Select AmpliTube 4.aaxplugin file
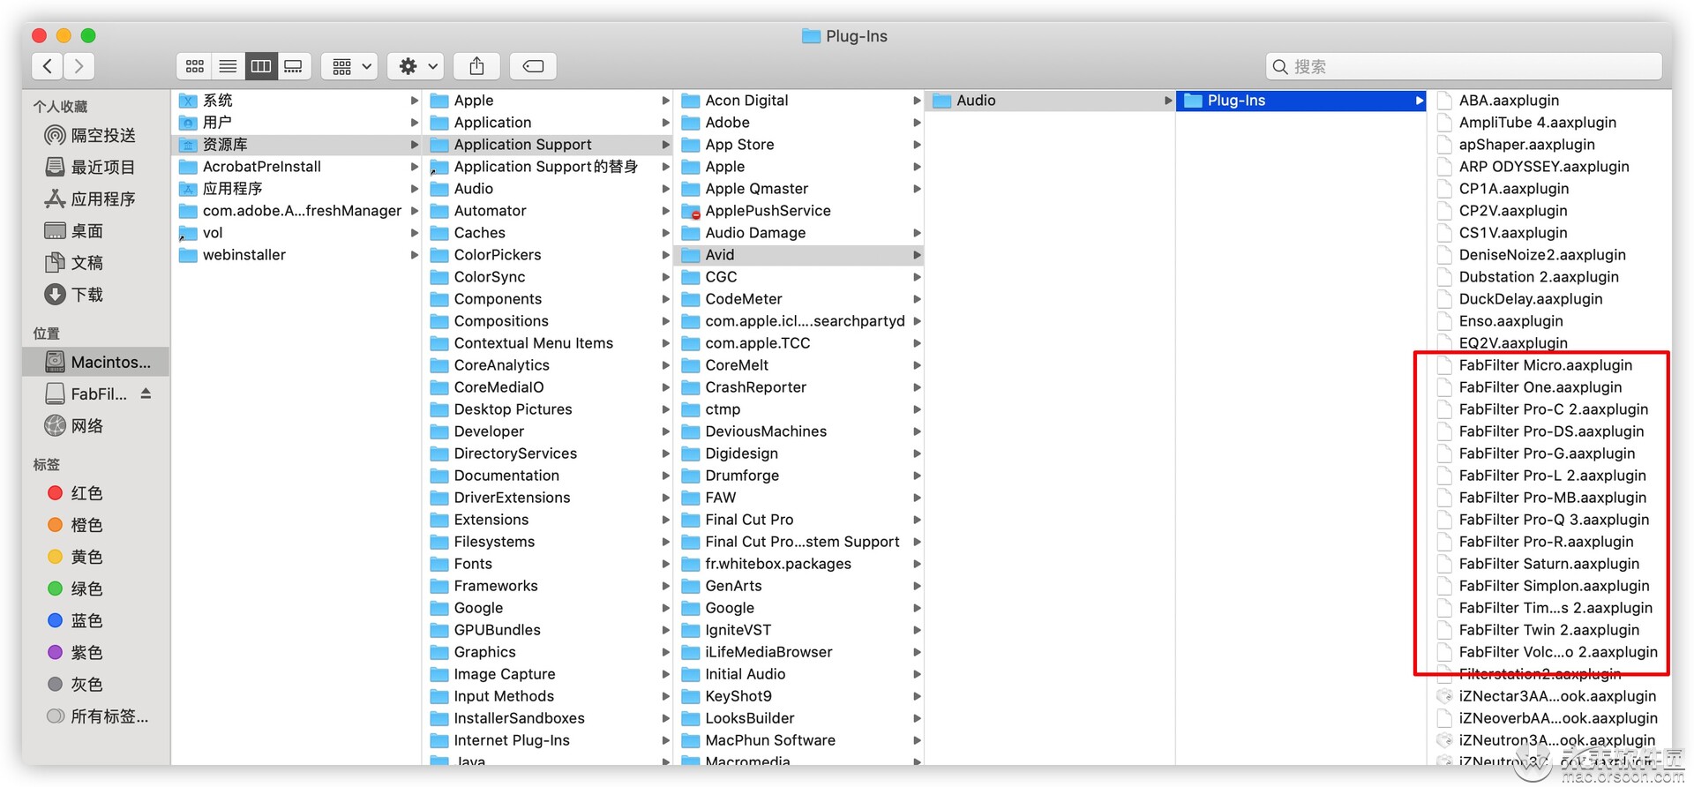 tap(1548, 123)
